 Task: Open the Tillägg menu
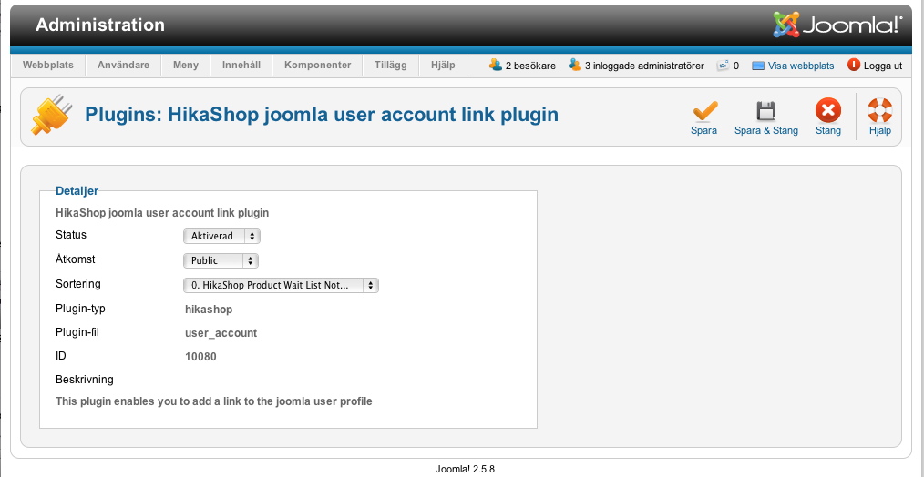coord(390,66)
